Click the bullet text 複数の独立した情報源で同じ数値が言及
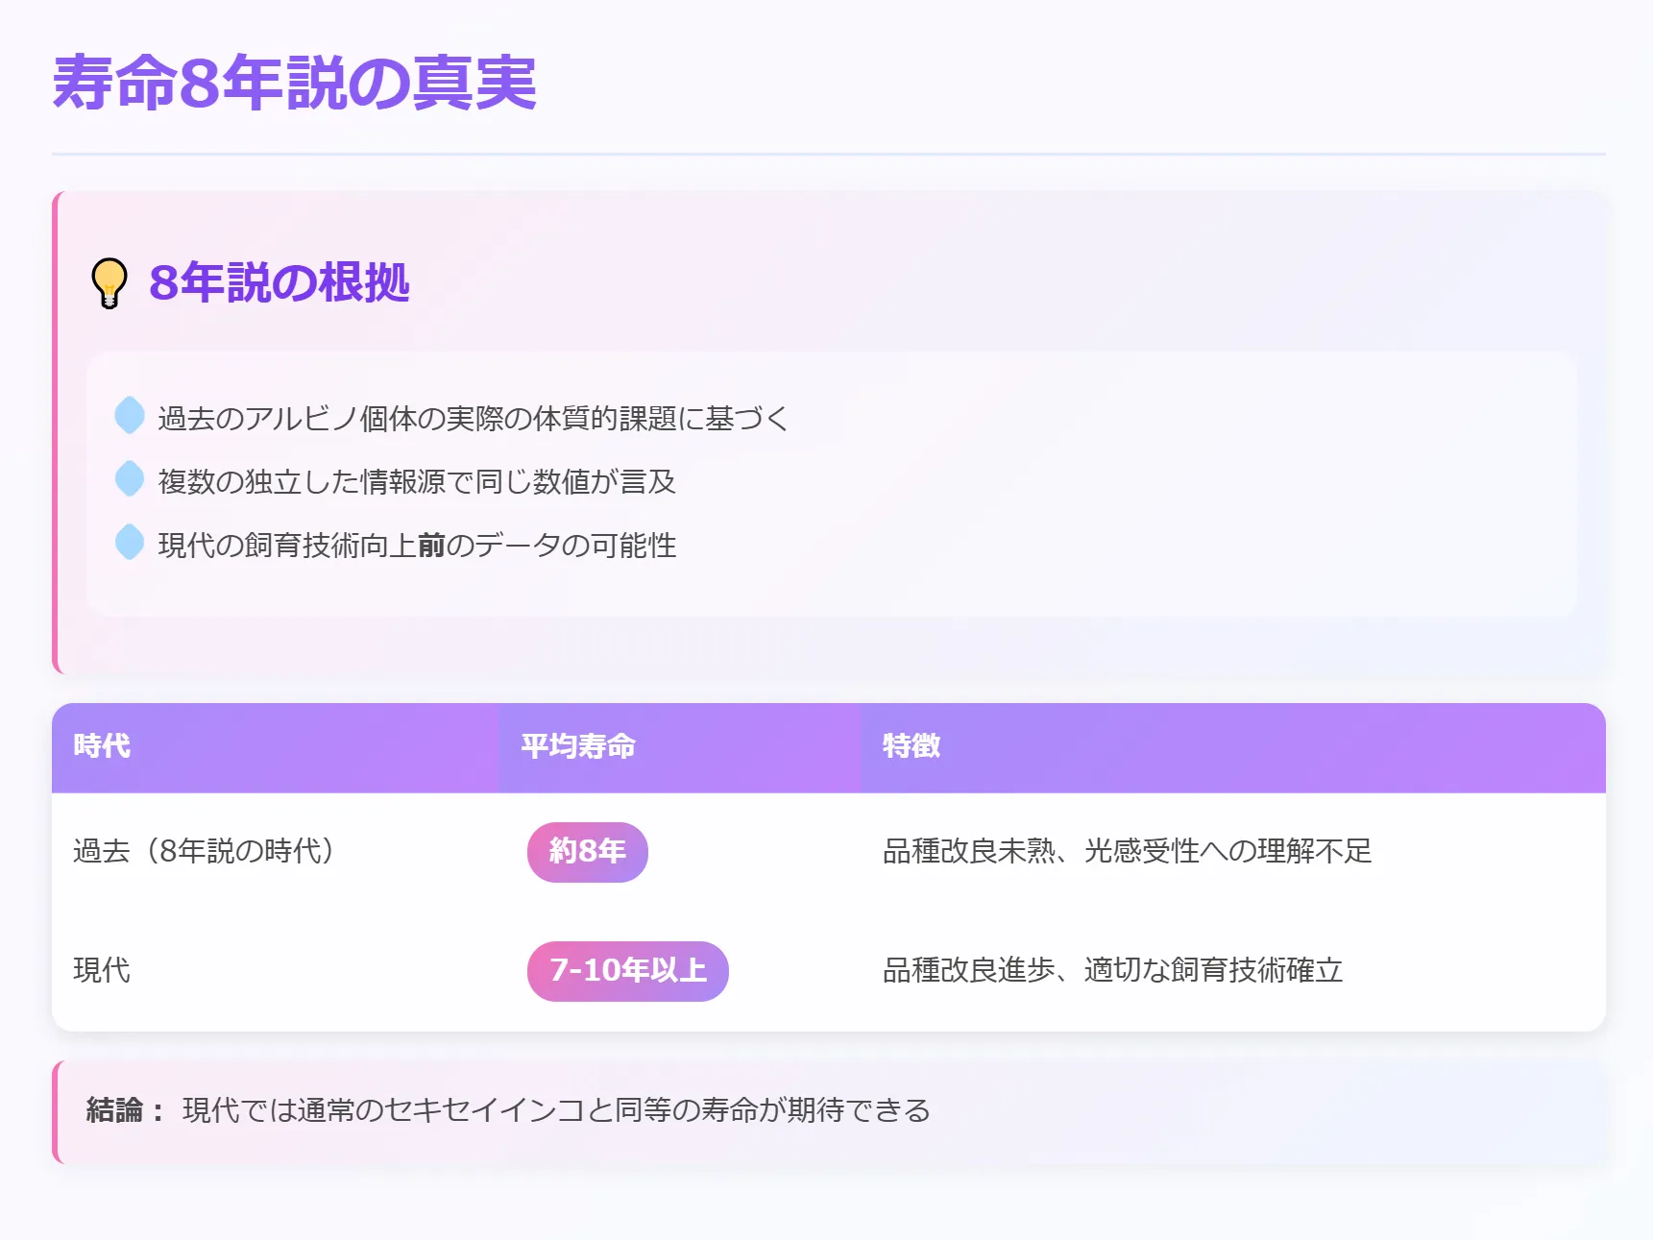This screenshot has height=1240, width=1653. 417,482
